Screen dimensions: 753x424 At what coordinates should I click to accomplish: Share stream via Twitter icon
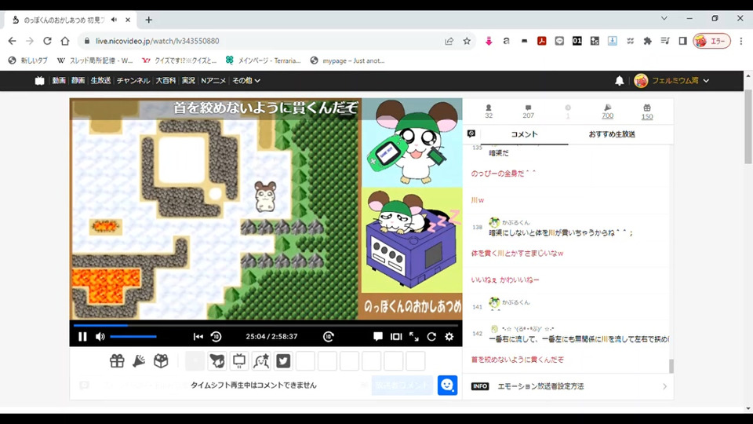point(283,361)
